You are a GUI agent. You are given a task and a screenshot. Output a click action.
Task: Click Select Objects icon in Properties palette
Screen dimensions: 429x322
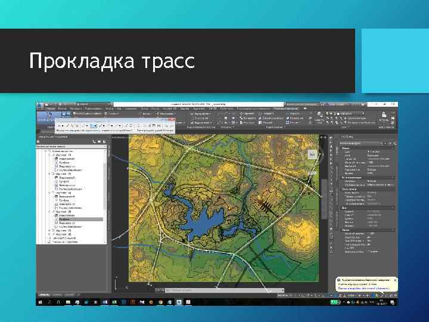pyautogui.click(x=390, y=143)
